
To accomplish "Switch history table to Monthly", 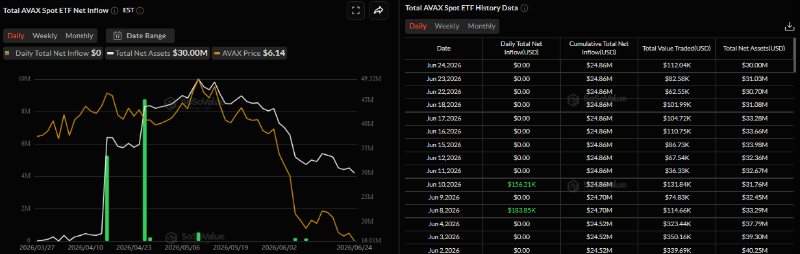I will (x=481, y=26).
